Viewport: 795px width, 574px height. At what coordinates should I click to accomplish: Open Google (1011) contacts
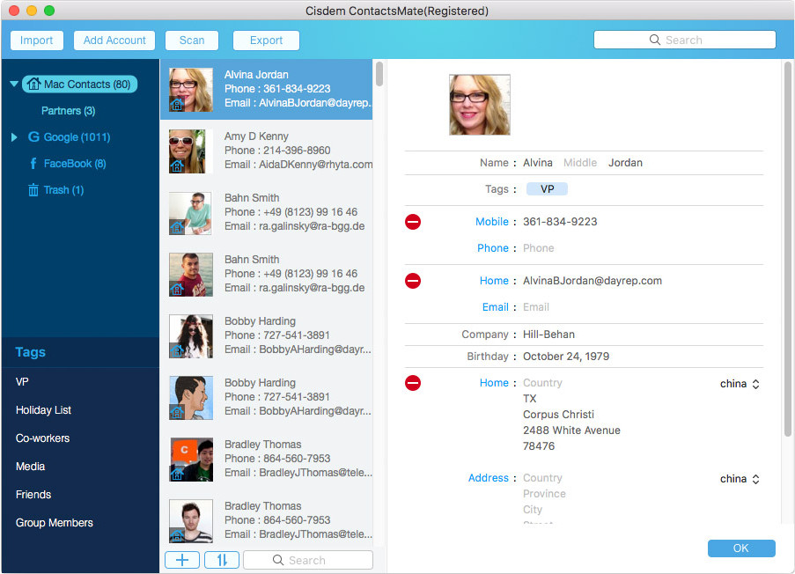click(x=77, y=137)
